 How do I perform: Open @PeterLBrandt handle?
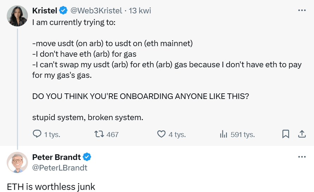tap(60, 168)
